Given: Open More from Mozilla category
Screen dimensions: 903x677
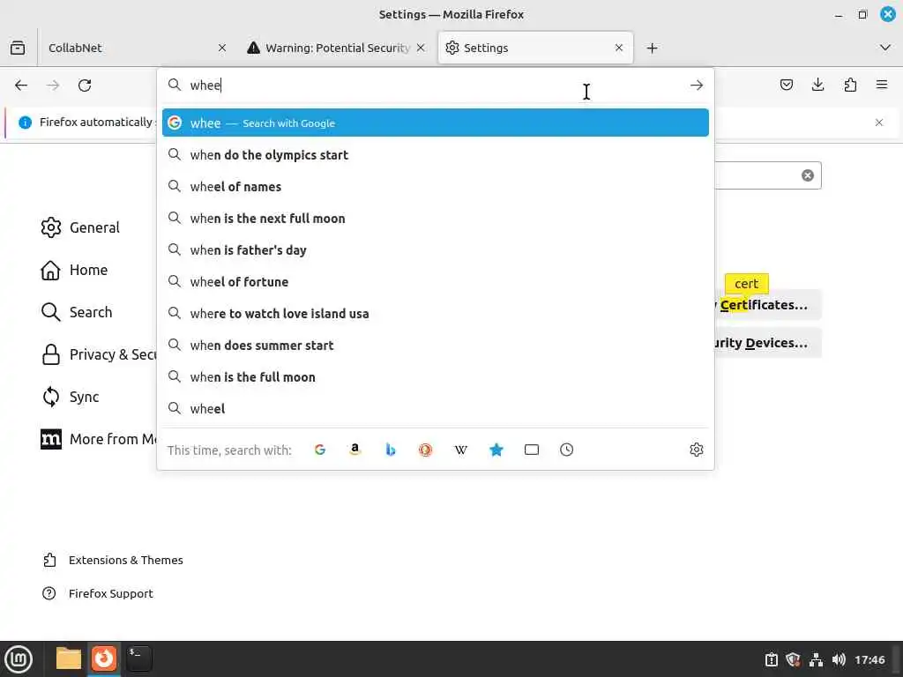Looking at the screenshot, I should click(x=99, y=439).
